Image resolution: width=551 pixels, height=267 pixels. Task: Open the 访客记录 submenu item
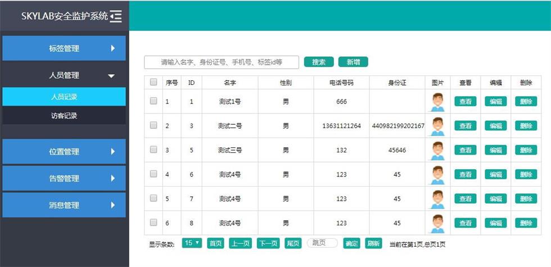(x=64, y=116)
